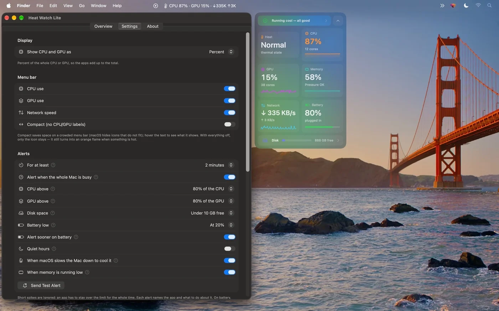Click the CPU use chip icon
The width and height of the screenshot is (499, 311).
21,89
